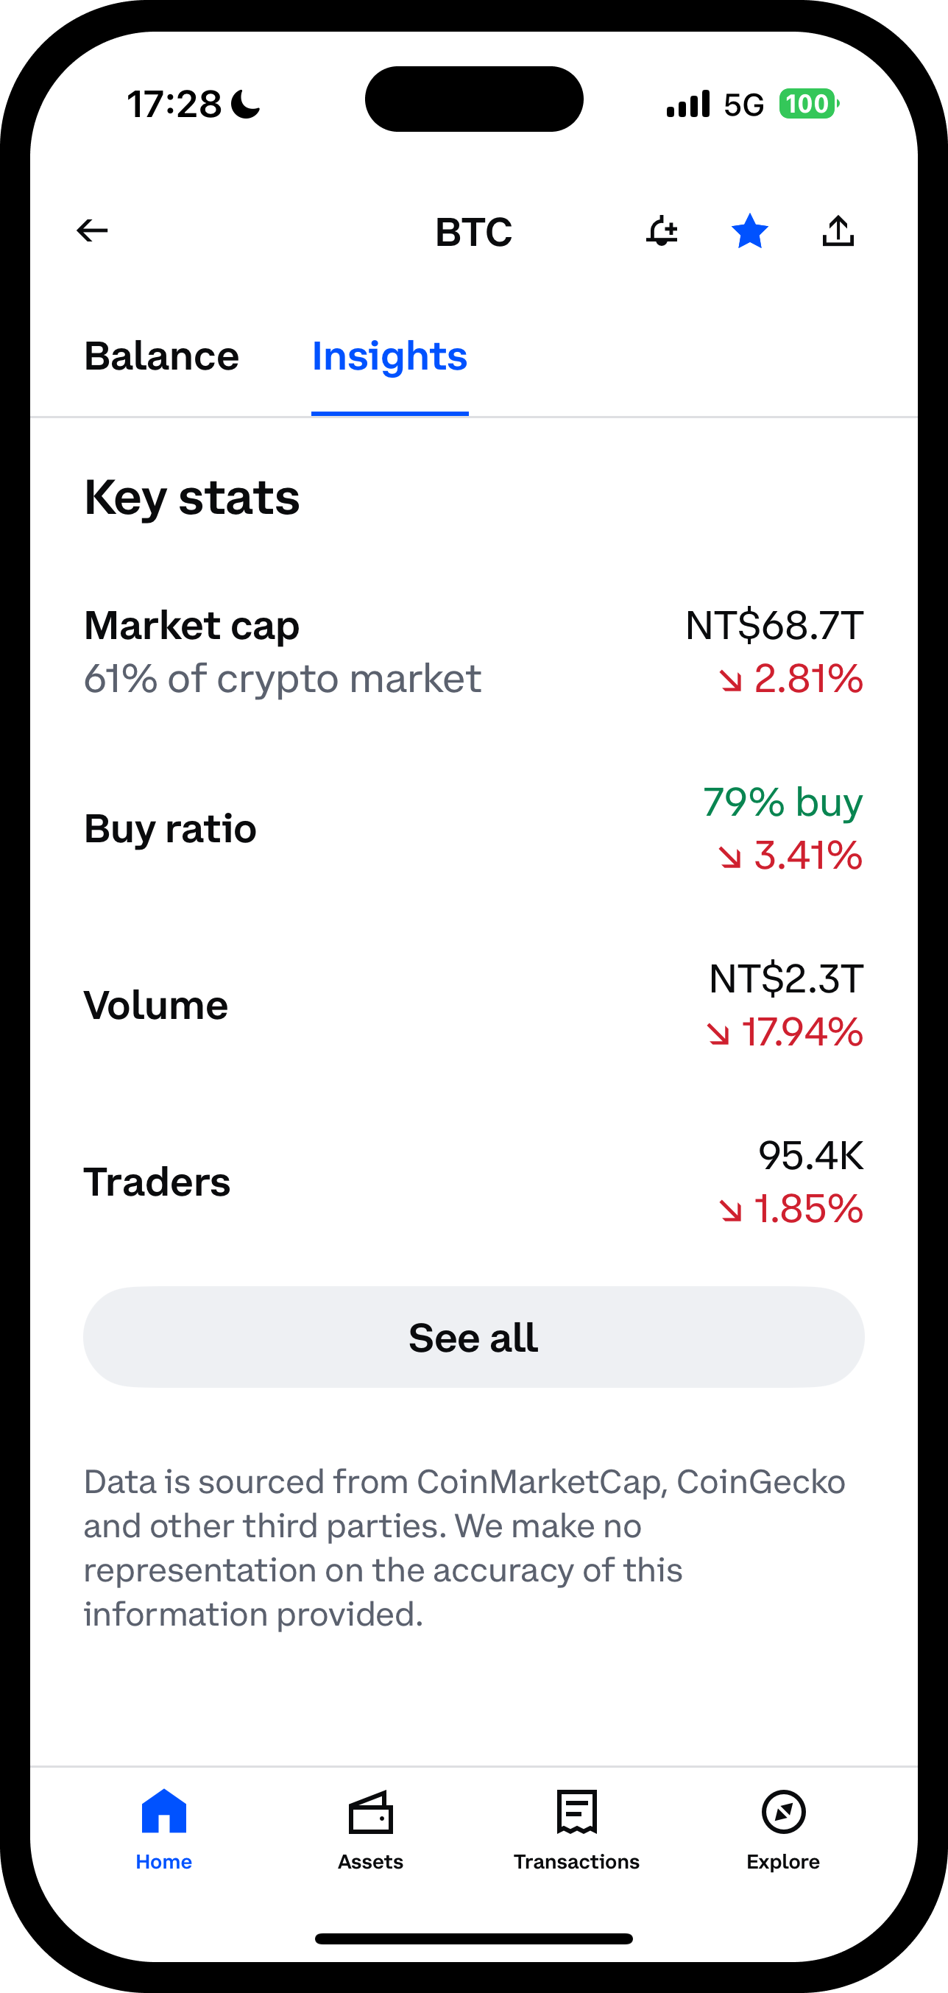Viewport: 948px width, 1993px height.
Task: Toggle the blue favorite star
Action: click(749, 231)
